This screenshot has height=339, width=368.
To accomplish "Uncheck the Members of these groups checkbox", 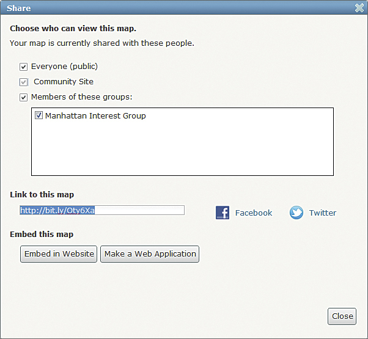I will coord(24,97).
